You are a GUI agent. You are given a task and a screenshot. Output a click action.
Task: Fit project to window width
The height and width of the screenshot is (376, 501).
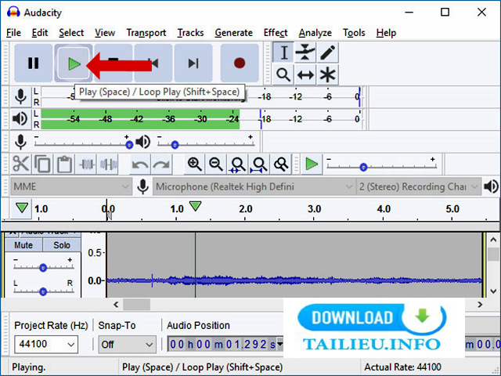(x=259, y=164)
